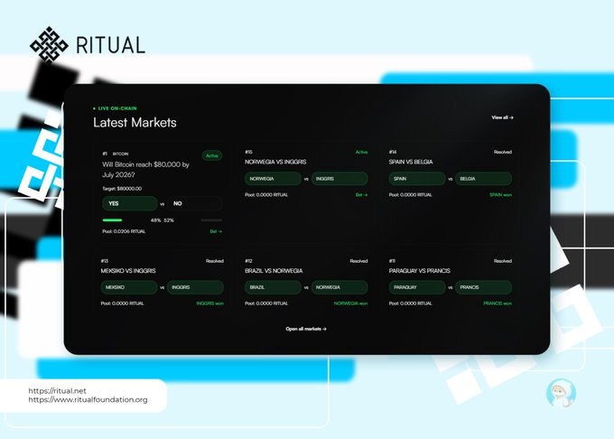Click the Resolved status on market #14
Image resolution: width=614 pixels, height=439 pixels.
click(503, 152)
